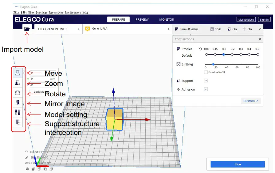Click the pencil icon to rename the model
This screenshot has width=275, height=173.
click(26, 158)
